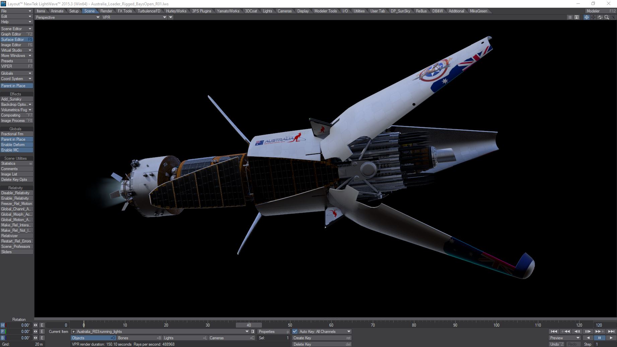Toggle Enable Deform in Globals
Viewport: 617px width, 347px height.
pos(16,145)
